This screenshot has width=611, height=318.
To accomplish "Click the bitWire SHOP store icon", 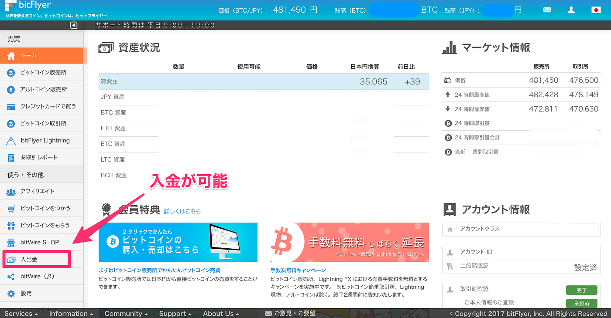I will pos(11,243).
